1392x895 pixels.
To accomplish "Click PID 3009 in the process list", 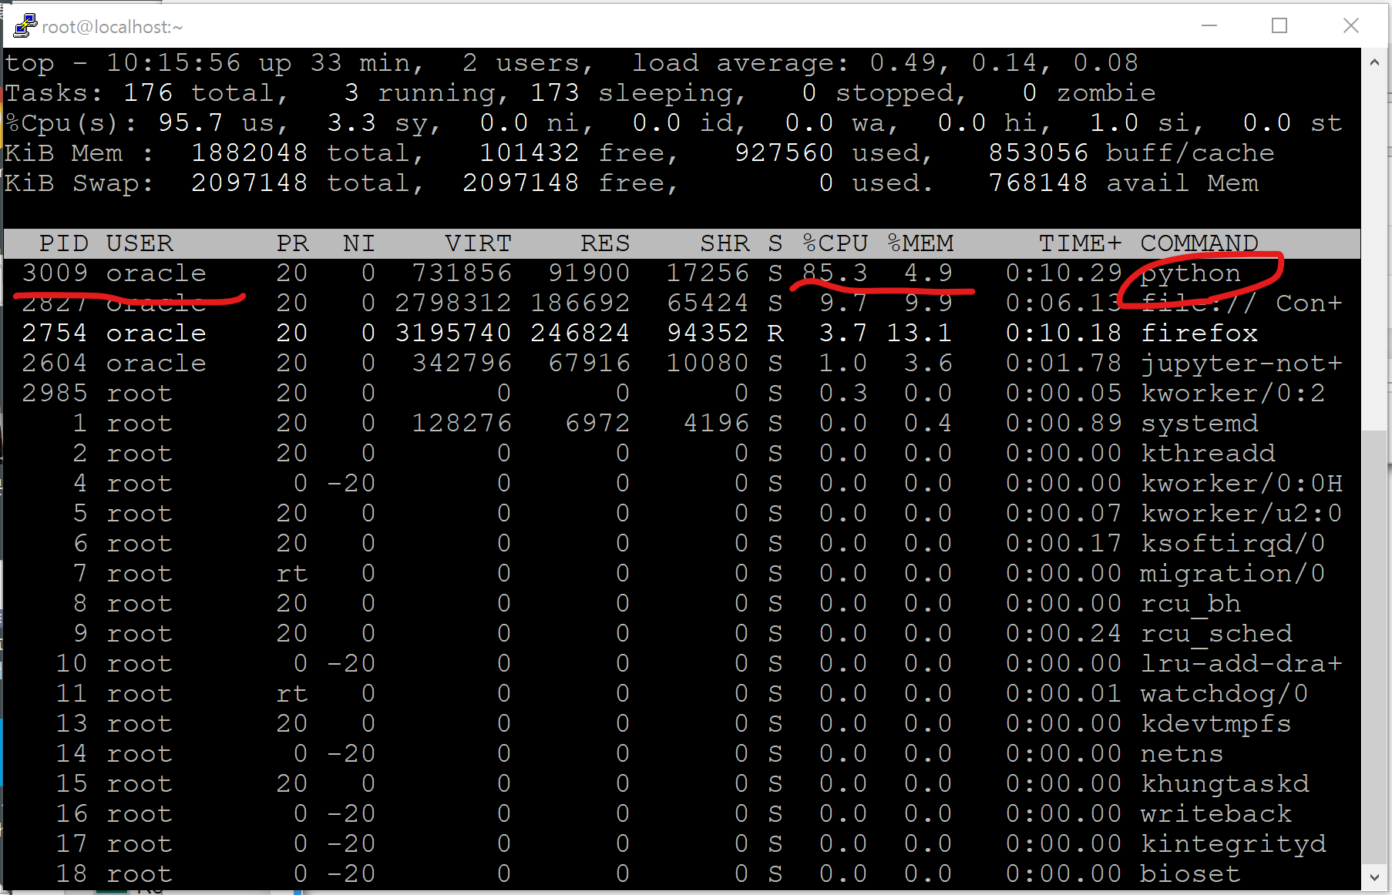I will [55, 273].
